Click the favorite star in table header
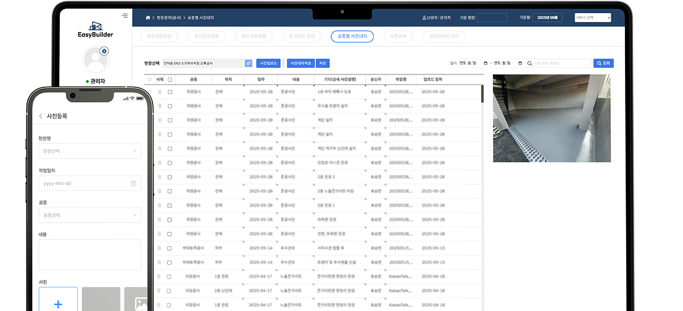Screen dimensions: 683x311 pos(149,79)
